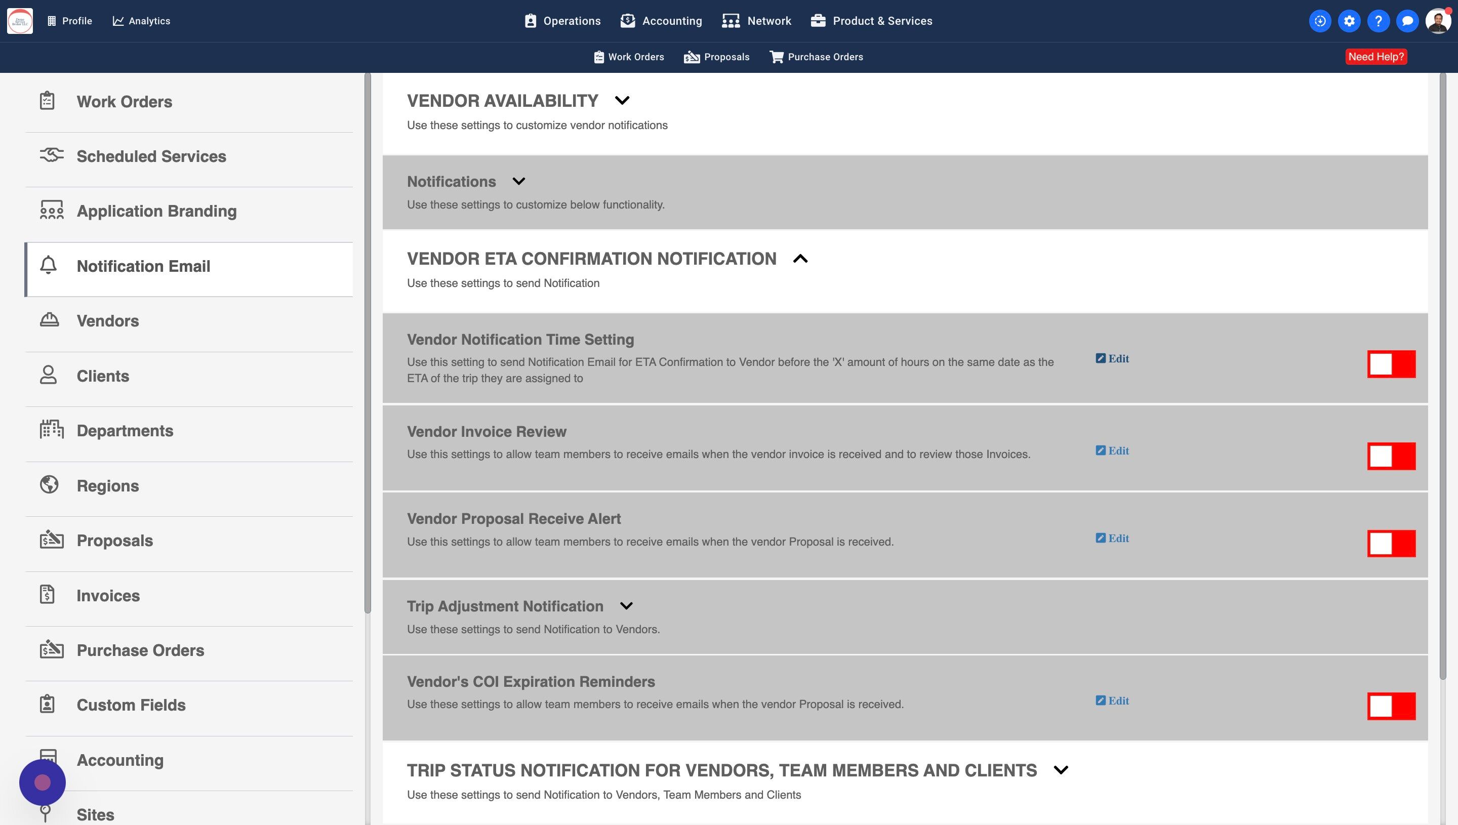This screenshot has width=1458, height=825.
Task: Open the Accounting top menu
Action: click(x=661, y=21)
